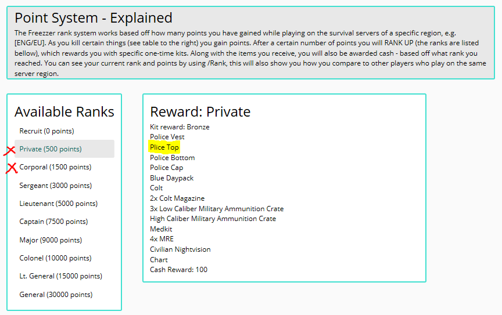The width and height of the screenshot is (502, 315).
Task: Click the Available Ranks heading
Action: coord(64,111)
